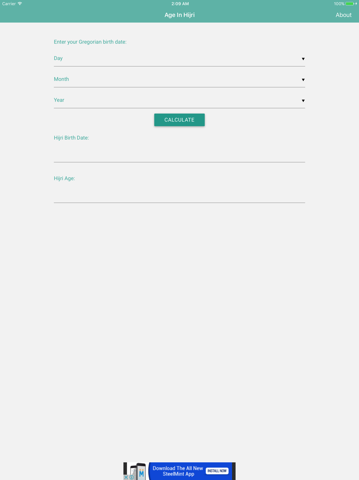Close the ad with the X icon
Screen dimensions: 359x480
(x=126, y=477)
